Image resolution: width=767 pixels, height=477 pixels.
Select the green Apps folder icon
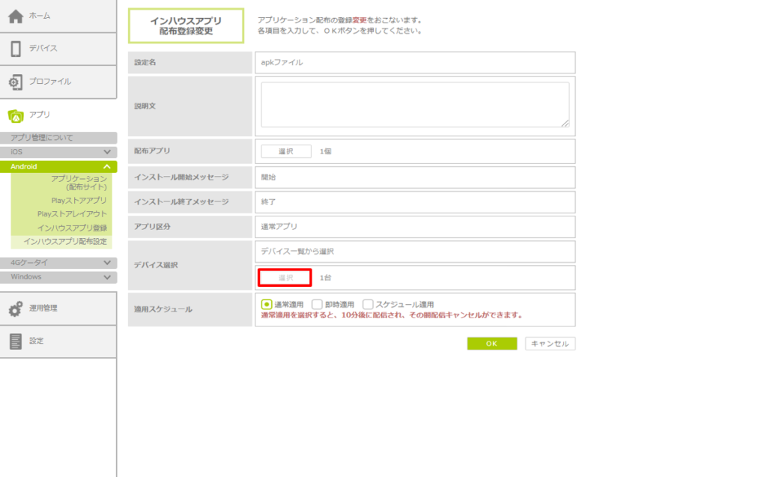click(x=15, y=115)
